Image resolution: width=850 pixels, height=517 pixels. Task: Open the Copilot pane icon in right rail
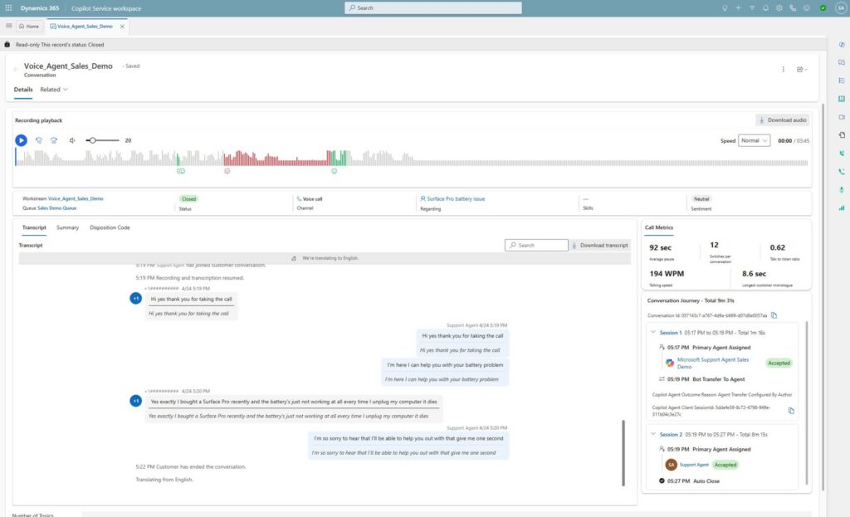coord(842,45)
